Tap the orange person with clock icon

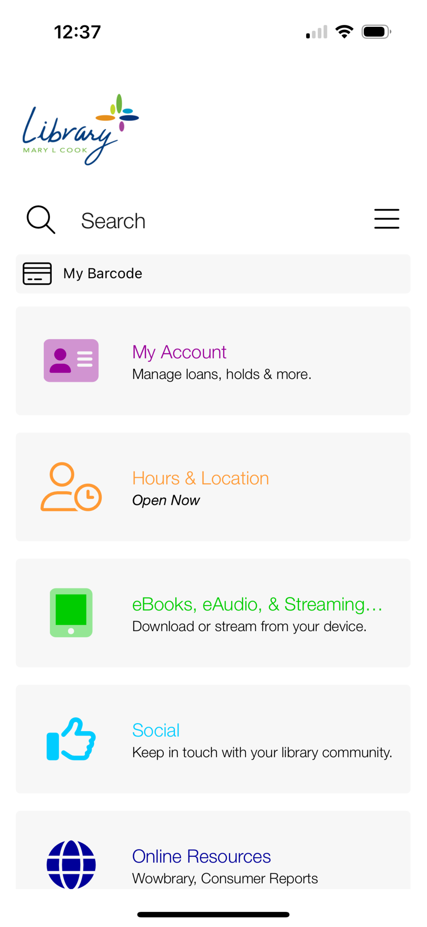click(71, 486)
